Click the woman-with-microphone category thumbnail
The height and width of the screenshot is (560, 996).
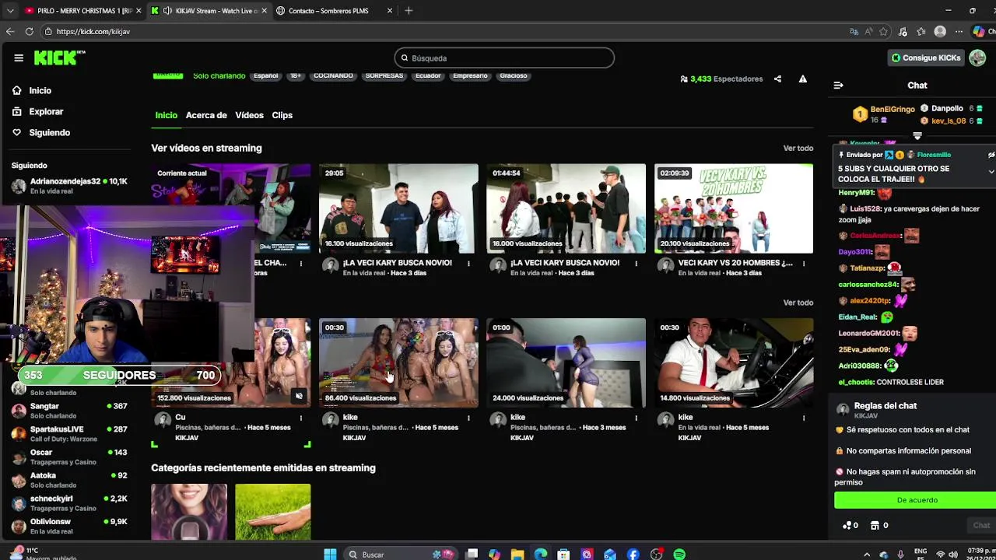click(189, 512)
